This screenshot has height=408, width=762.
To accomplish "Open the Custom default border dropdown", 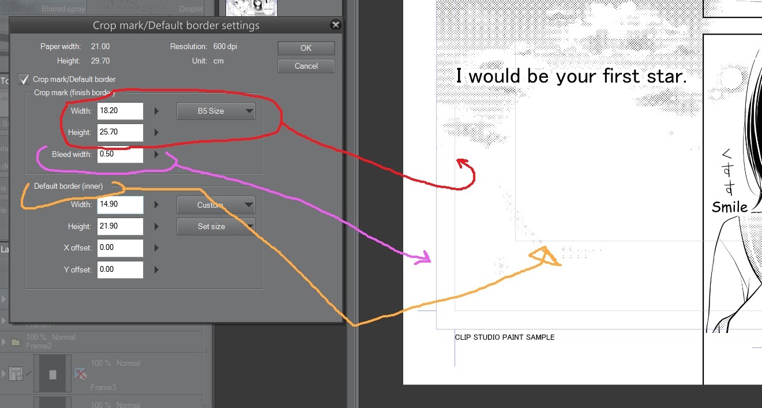I will (215, 205).
